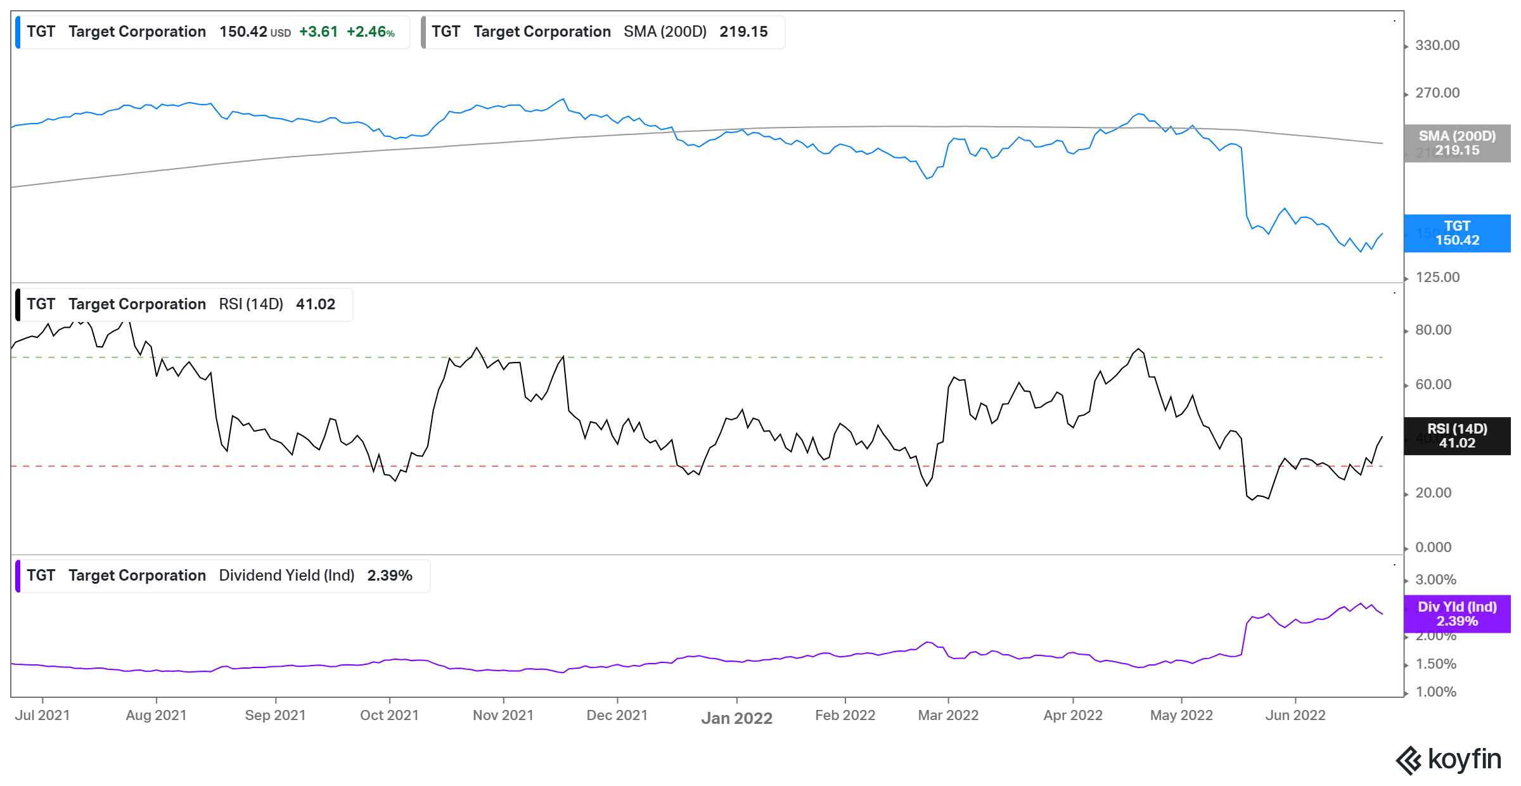Viewport: 1521px width, 786px height.
Task: Click the Jul 2021 date label
Action: [42, 715]
